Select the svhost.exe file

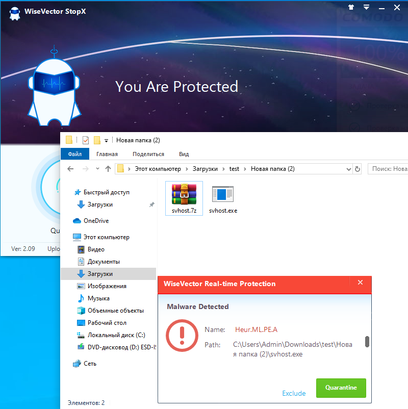click(x=223, y=199)
